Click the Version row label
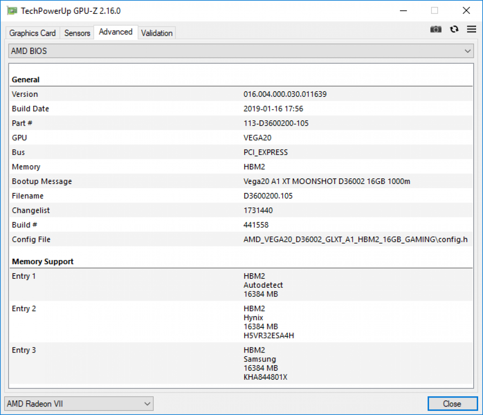Image resolution: width=483 pixels, height=415 pixels. [x=25, y=94]
